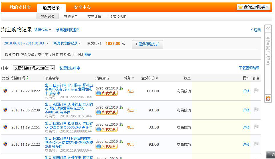Toggle remark flag for the 92.00 transaction
The image size is (275, 159).
[x=256, y=144]
